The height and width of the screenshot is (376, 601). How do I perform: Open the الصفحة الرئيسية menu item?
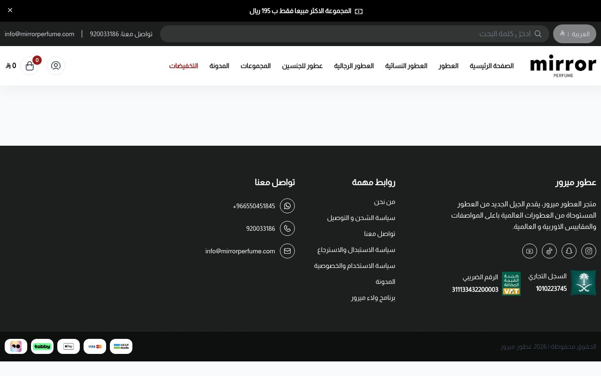(x=492, y=66)
